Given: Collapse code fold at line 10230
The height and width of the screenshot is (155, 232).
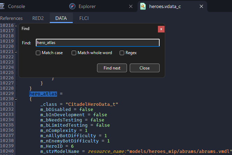Looking at the screenshot, I should pyautogui.click(x=16, y=99).
